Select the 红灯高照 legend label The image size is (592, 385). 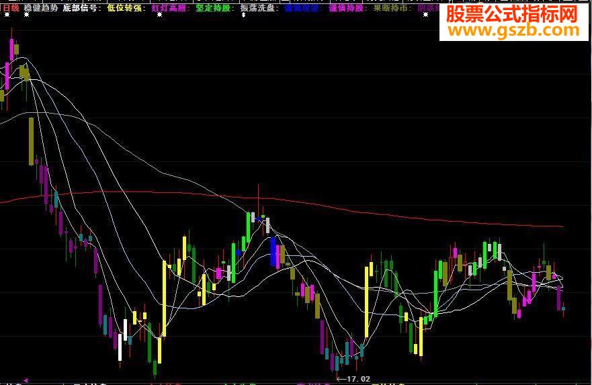click(169, 8)
